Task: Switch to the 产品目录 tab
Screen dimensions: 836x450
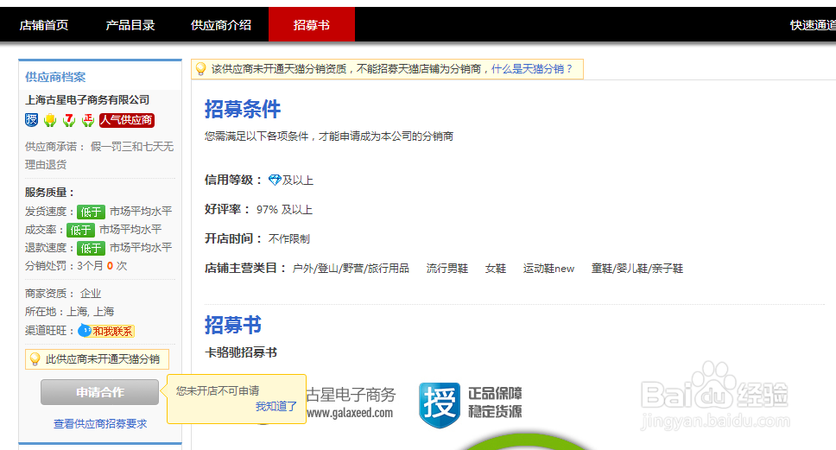Action: pos(130,25)
